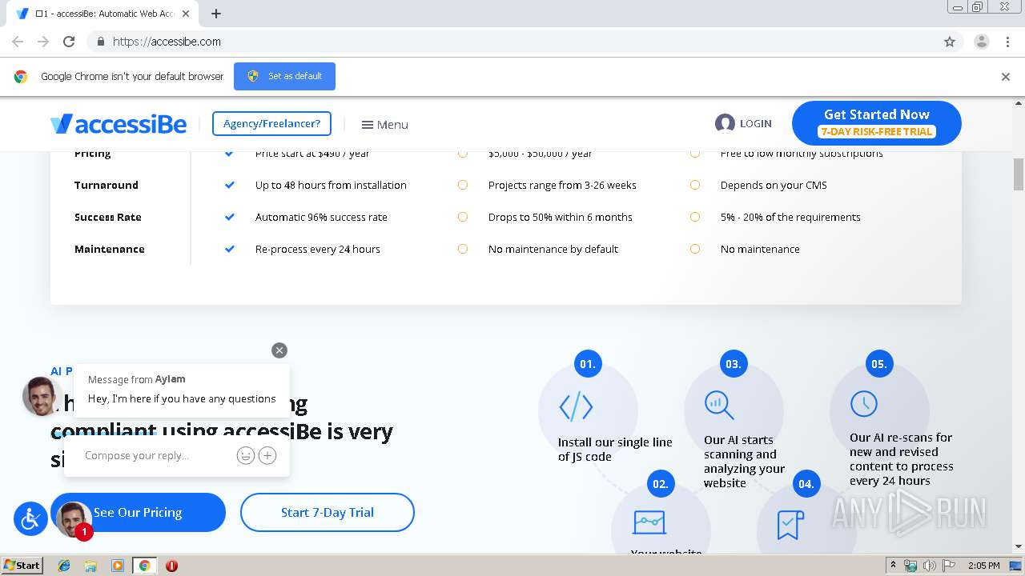The width and height of the screenshot is (1025, 576).
Task: Click checkmark next to Re-process every 24 hours
Action: coord(230,249)
